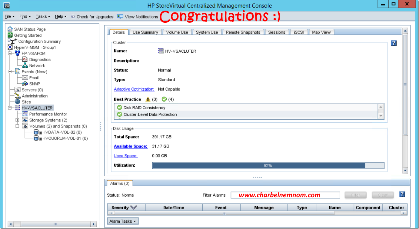Select the Volumes and Snapshots icon

[25, 126]
